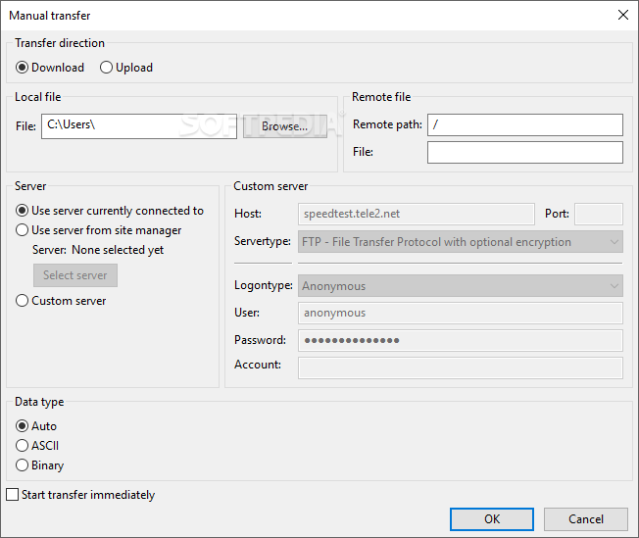Click the User field

tap(461, 313)
